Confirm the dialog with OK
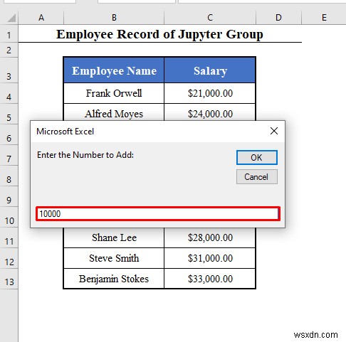 (x=257, y=157)
